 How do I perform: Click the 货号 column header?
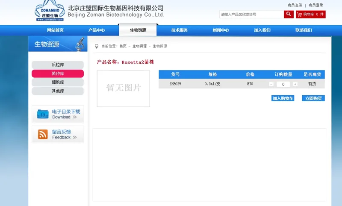175,74
